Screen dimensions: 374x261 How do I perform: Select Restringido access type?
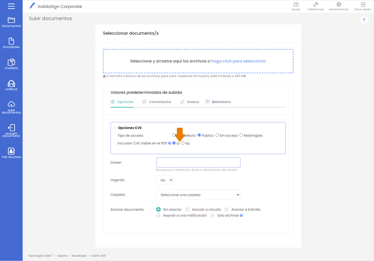pos(241,135)
